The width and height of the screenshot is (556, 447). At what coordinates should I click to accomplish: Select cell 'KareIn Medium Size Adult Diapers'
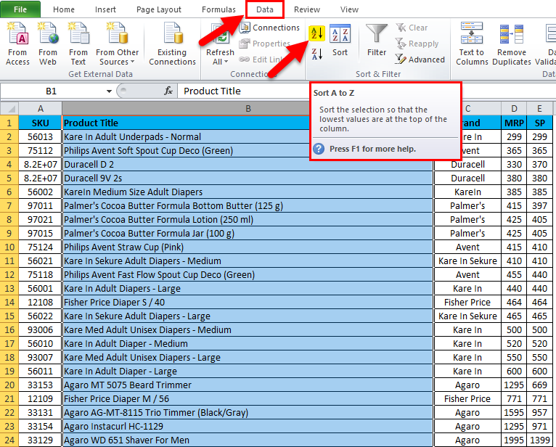248,192
